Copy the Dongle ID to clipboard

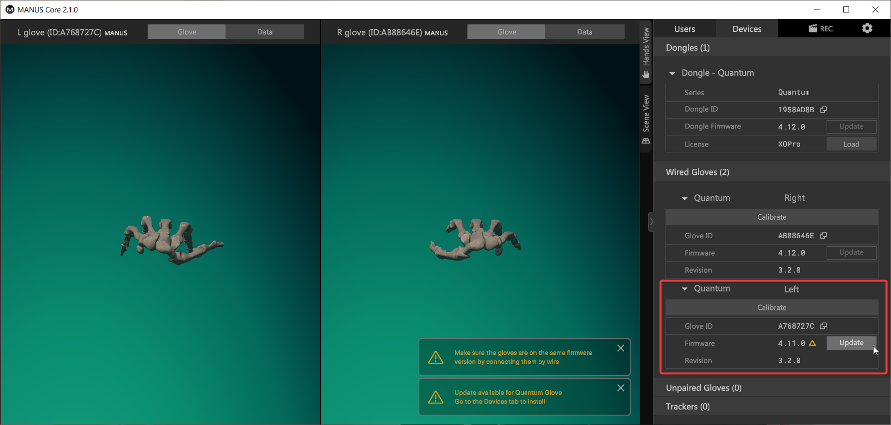pos(824,110)
